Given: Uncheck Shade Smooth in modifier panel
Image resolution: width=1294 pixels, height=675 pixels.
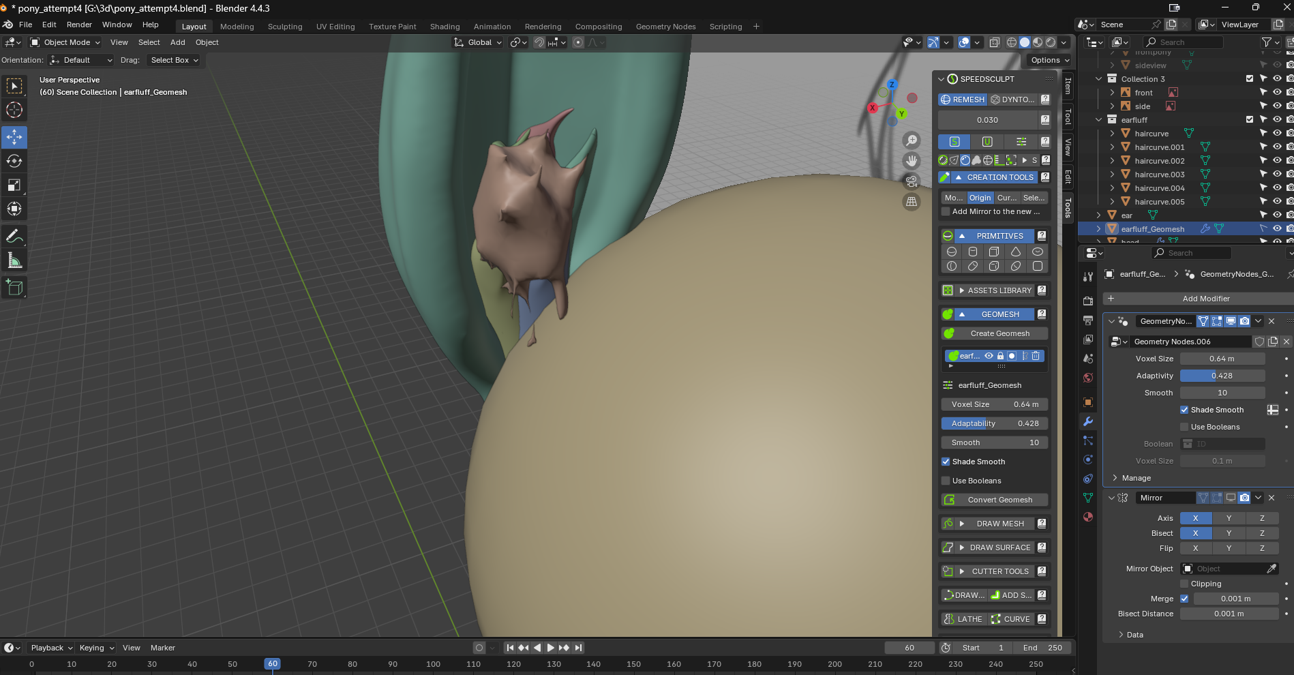Looking at the screenshot, I should click(x=1184, y=410).
